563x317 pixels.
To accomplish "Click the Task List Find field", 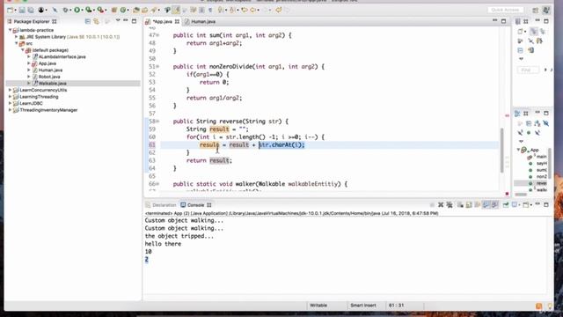I will 528,70.
